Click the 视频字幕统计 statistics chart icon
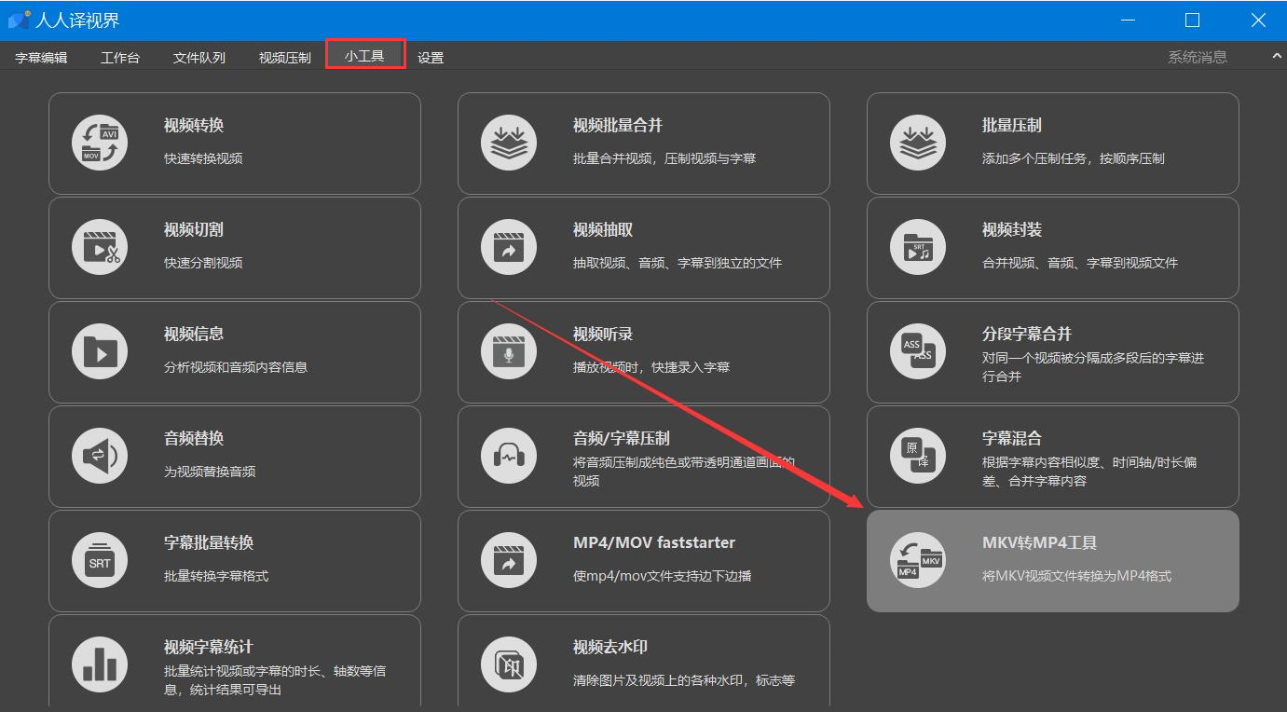1287x712 pixels. 100,664
